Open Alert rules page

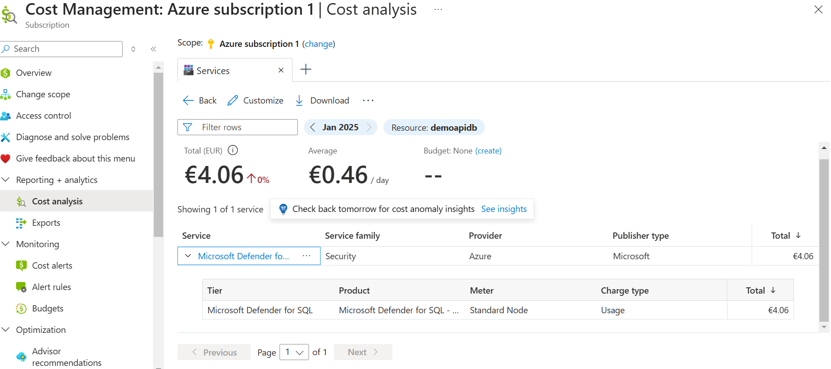[x=51, y=287]
